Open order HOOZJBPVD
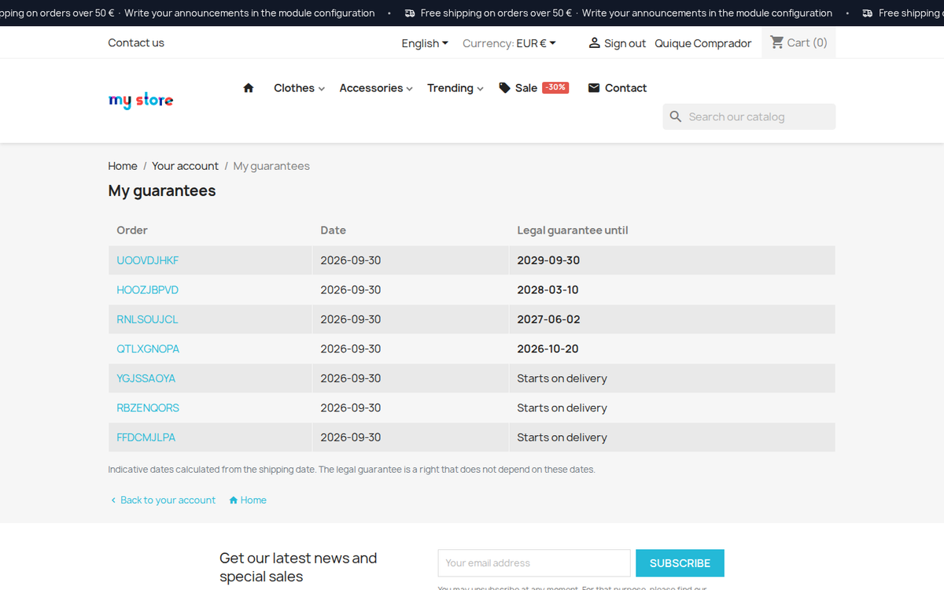 (x=147, y=289)
